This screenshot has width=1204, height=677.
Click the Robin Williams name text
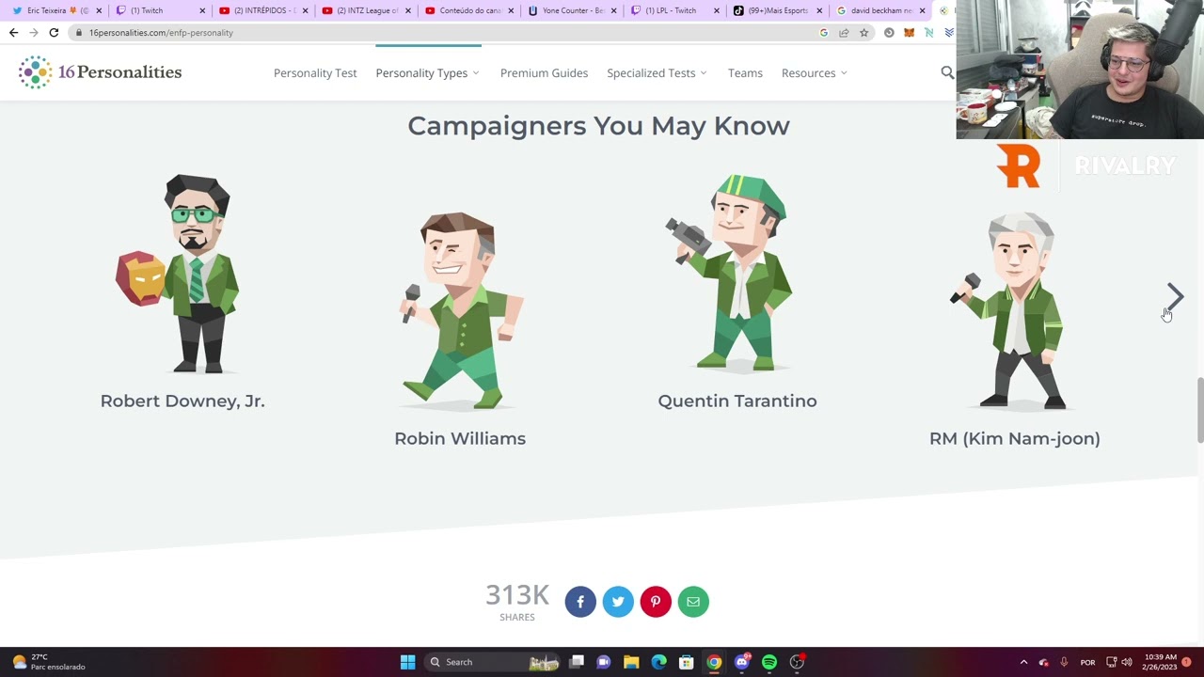[x=460, y=438]
